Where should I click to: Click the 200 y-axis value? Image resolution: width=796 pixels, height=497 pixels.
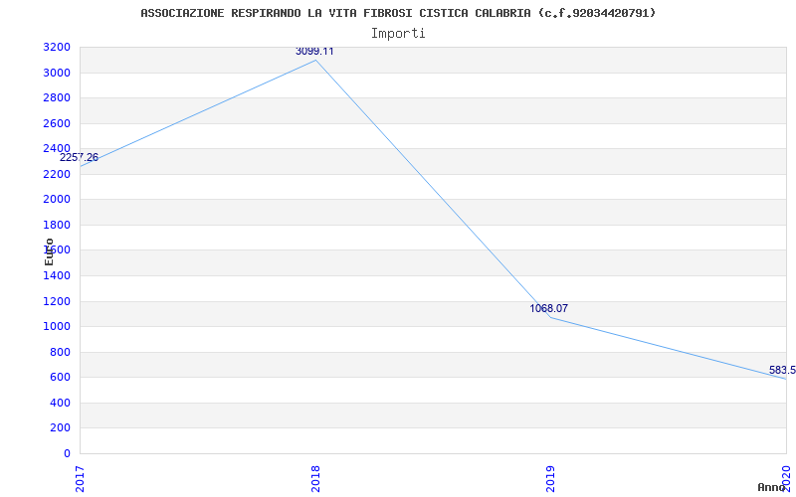tap(61, 428)
